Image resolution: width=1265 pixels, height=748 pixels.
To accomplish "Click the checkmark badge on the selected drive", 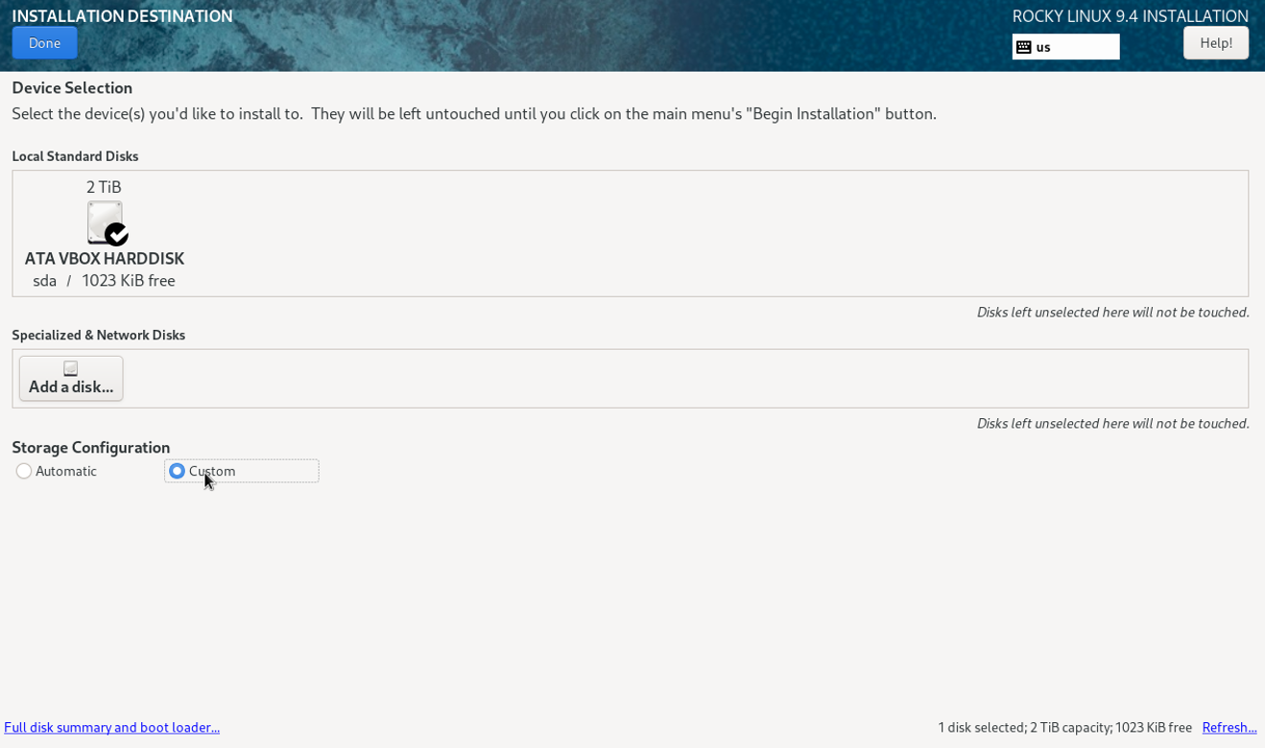I will coord(117,233).
